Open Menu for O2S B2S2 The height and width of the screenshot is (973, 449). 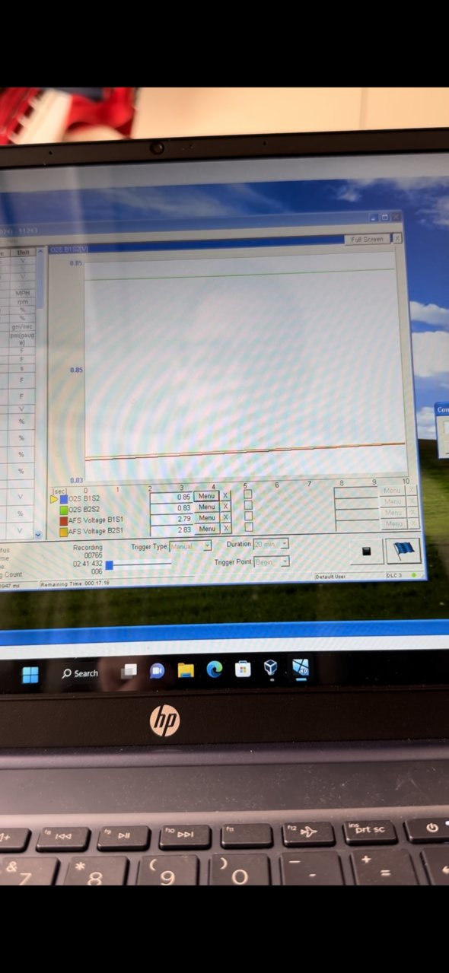[206, 507]
